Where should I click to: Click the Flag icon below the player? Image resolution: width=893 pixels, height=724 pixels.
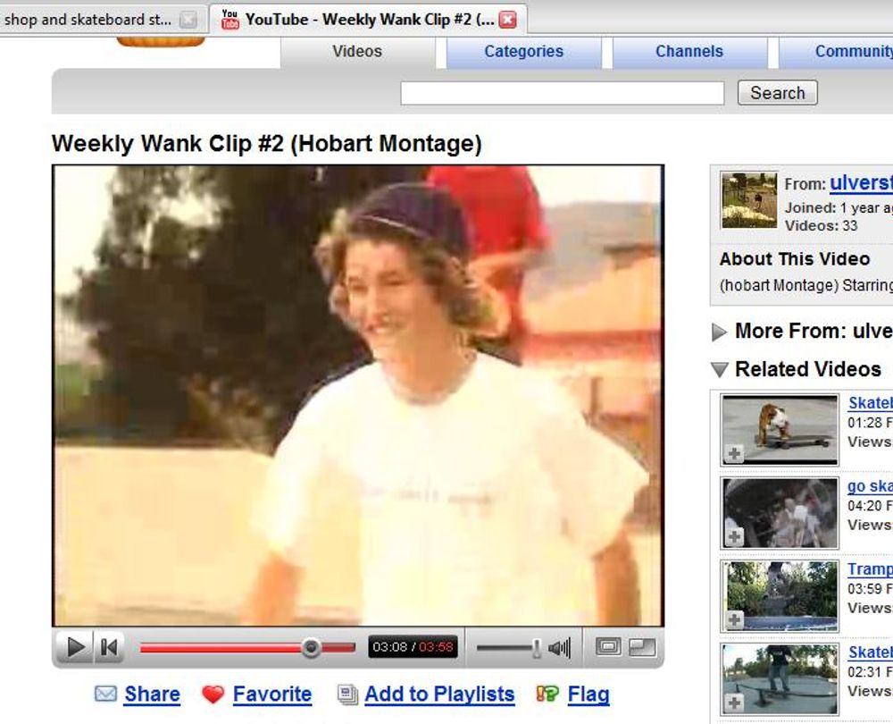547,694
